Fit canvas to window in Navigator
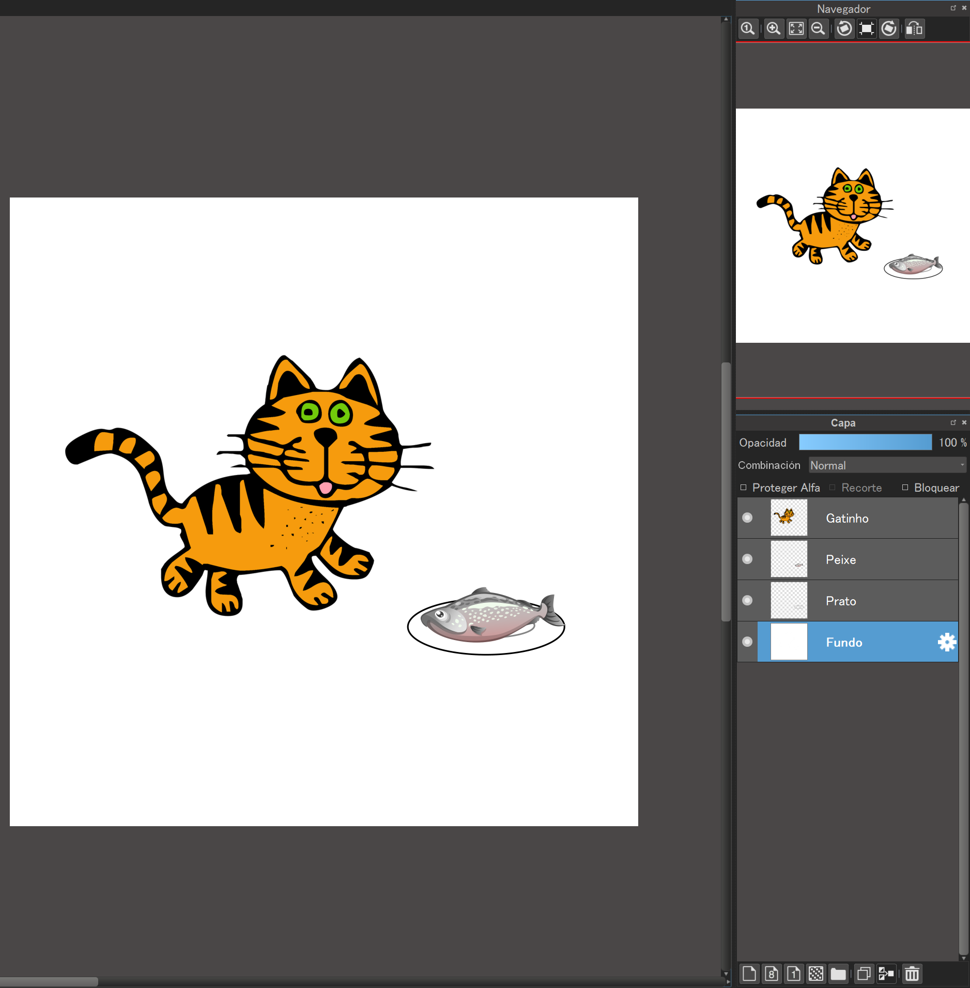The image size is (970, 988). coord(796,28)
